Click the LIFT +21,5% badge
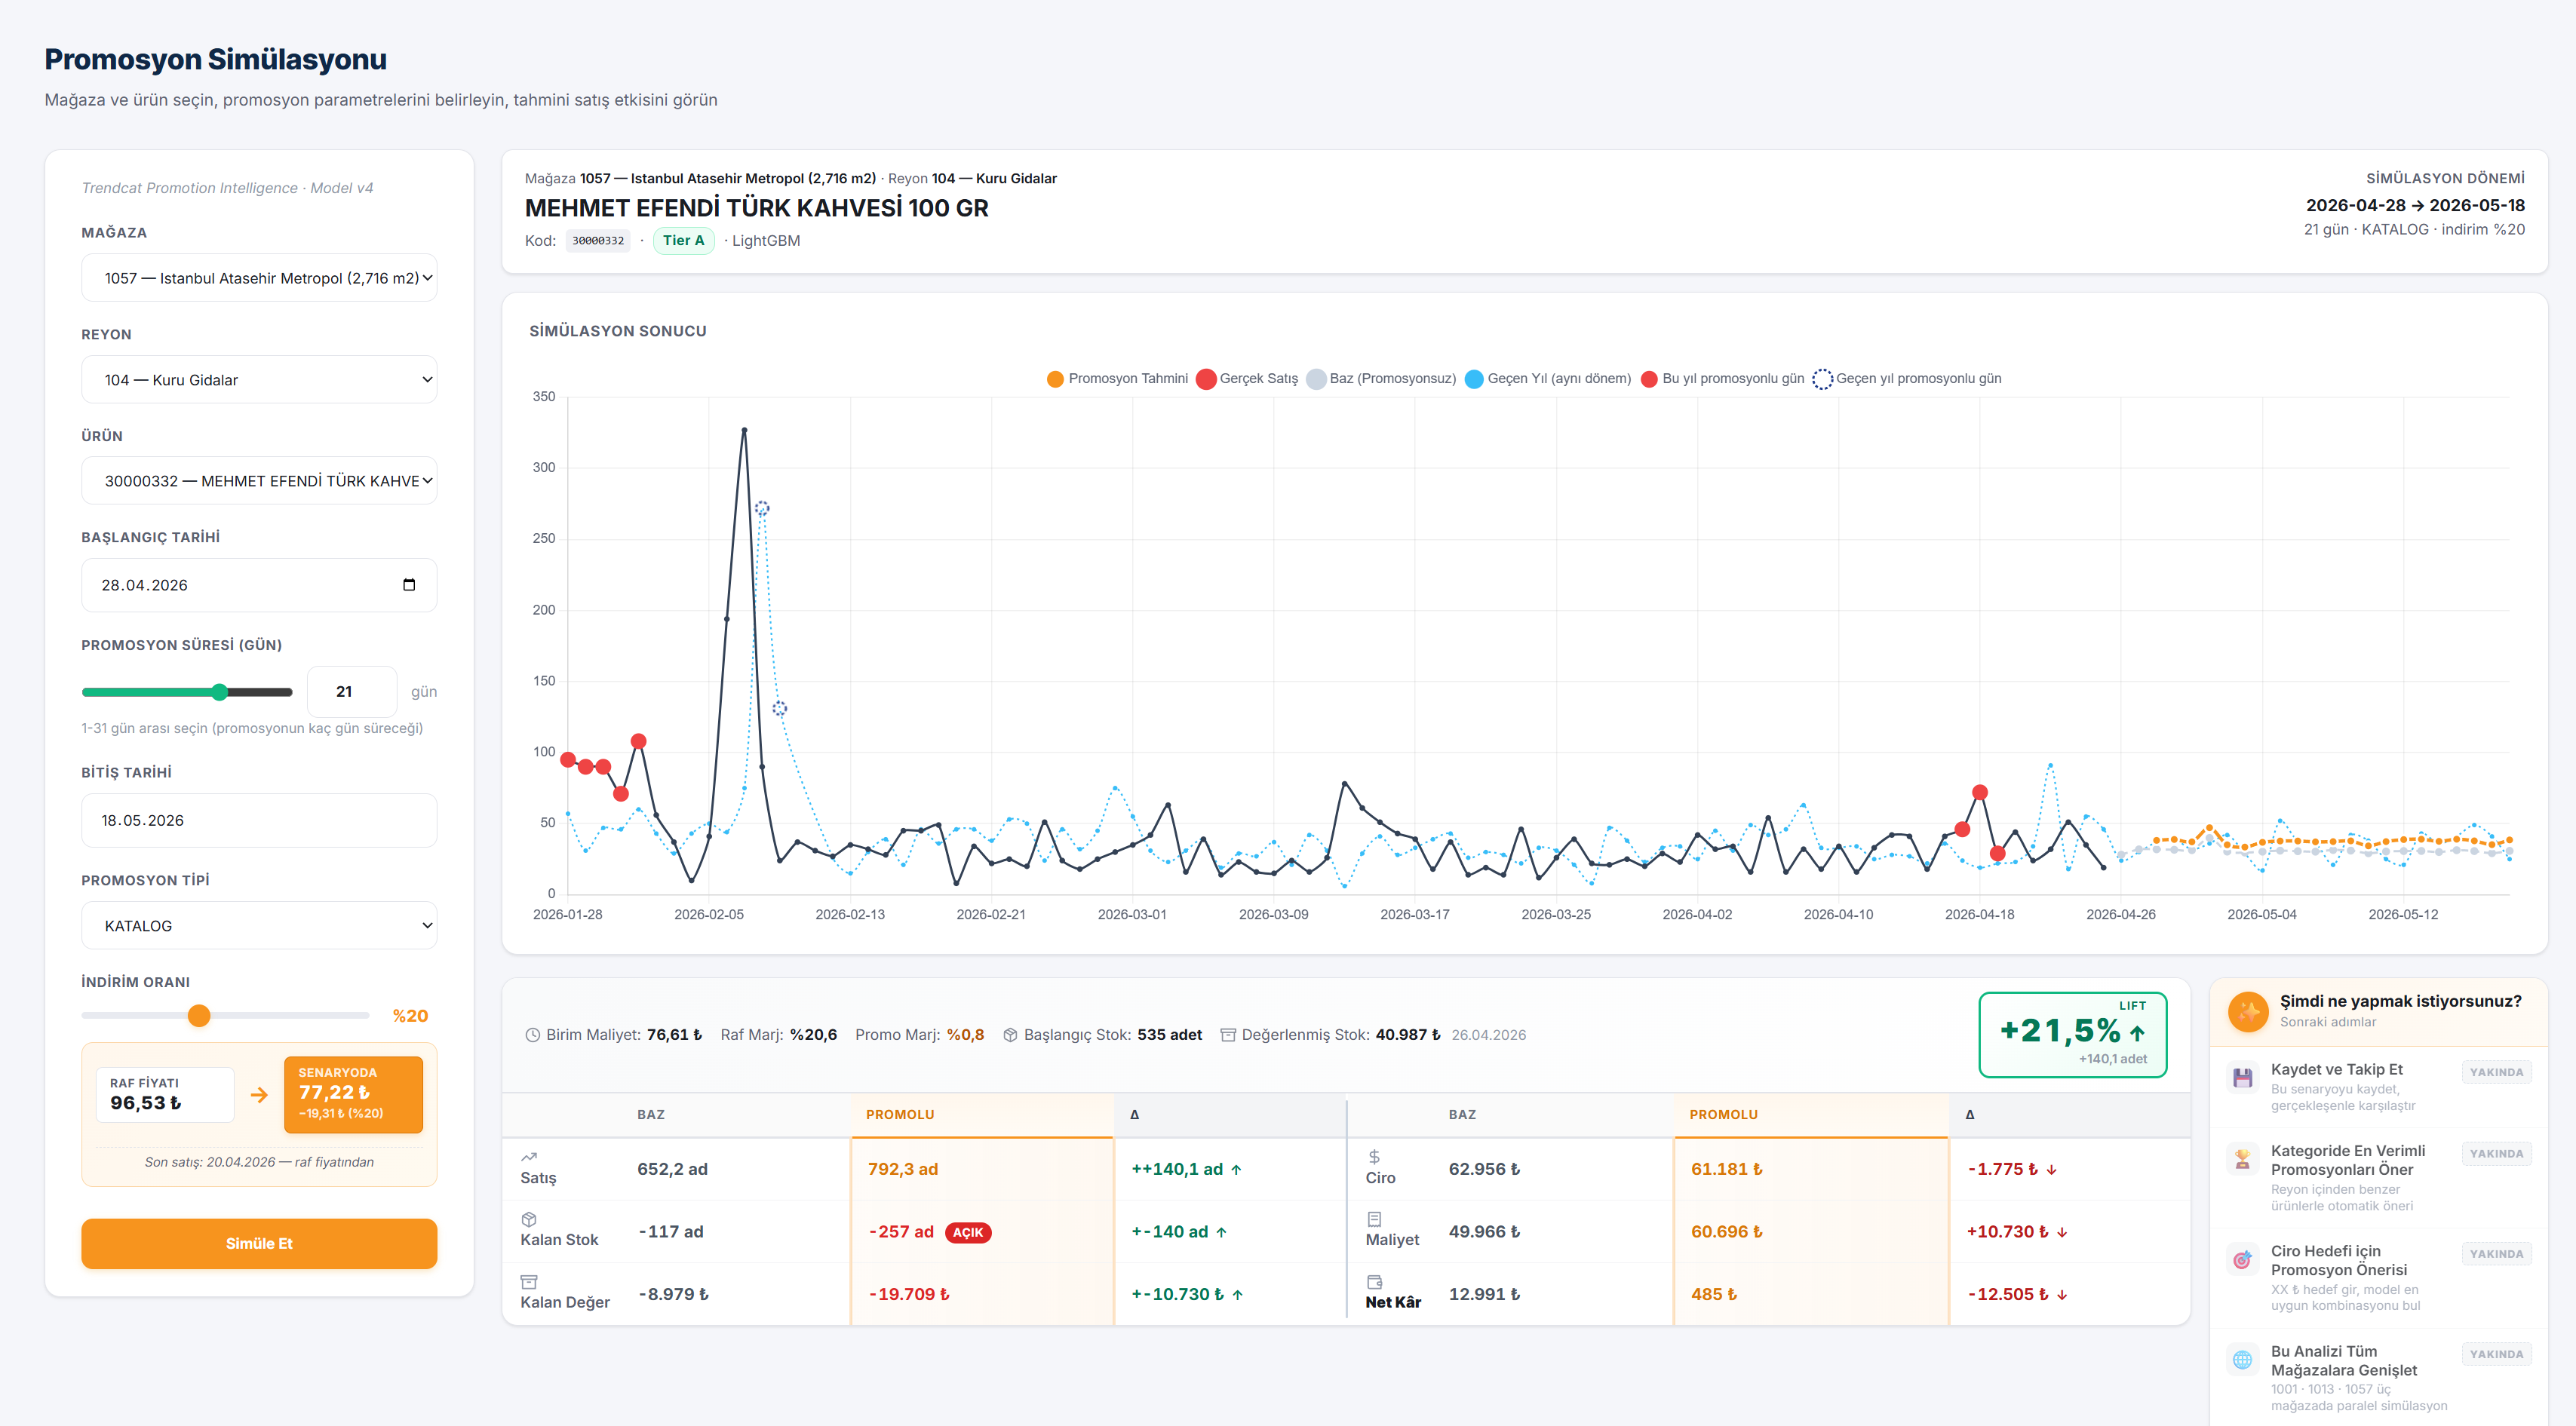This screenshot has height=1426, width=2576. pos(2073,1035)
